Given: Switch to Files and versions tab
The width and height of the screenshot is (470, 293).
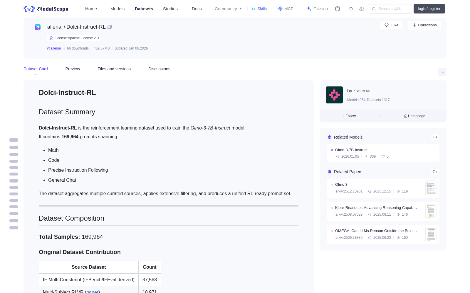Looking at the screenshot, I should 114,69.
